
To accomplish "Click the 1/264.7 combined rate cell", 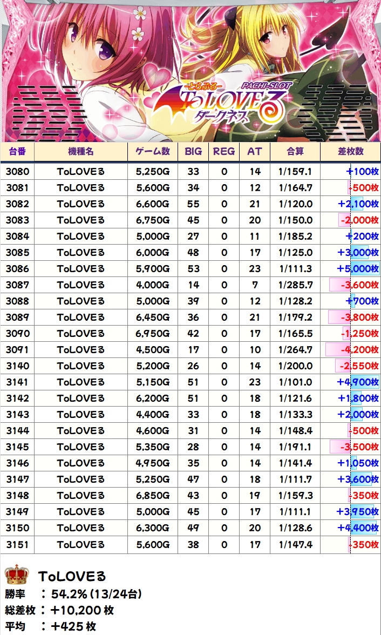I will coord(295,350).
